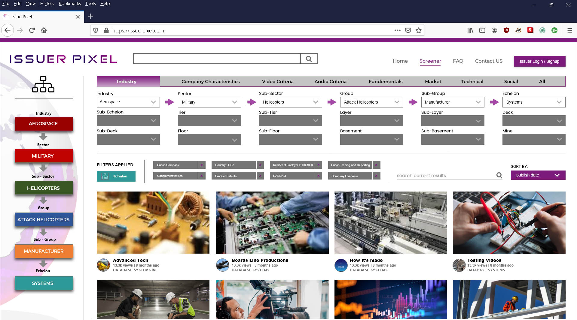Click the search magnifier button in header
The image size is (577, 320).
tap(309, 59)
